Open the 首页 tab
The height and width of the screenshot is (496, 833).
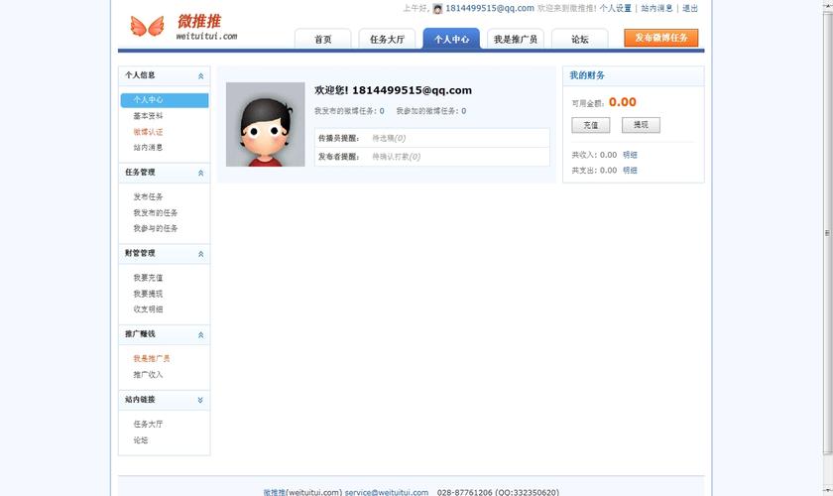click(323, 39)
